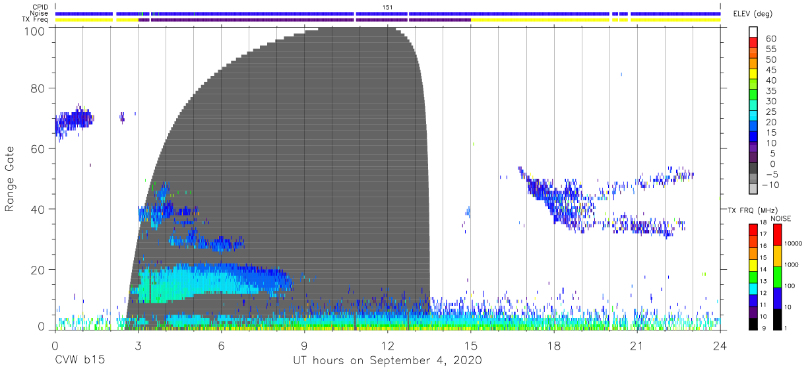Click the 20 tick label on Range Gate axis
810x374 pixels.
click(38, 269)
